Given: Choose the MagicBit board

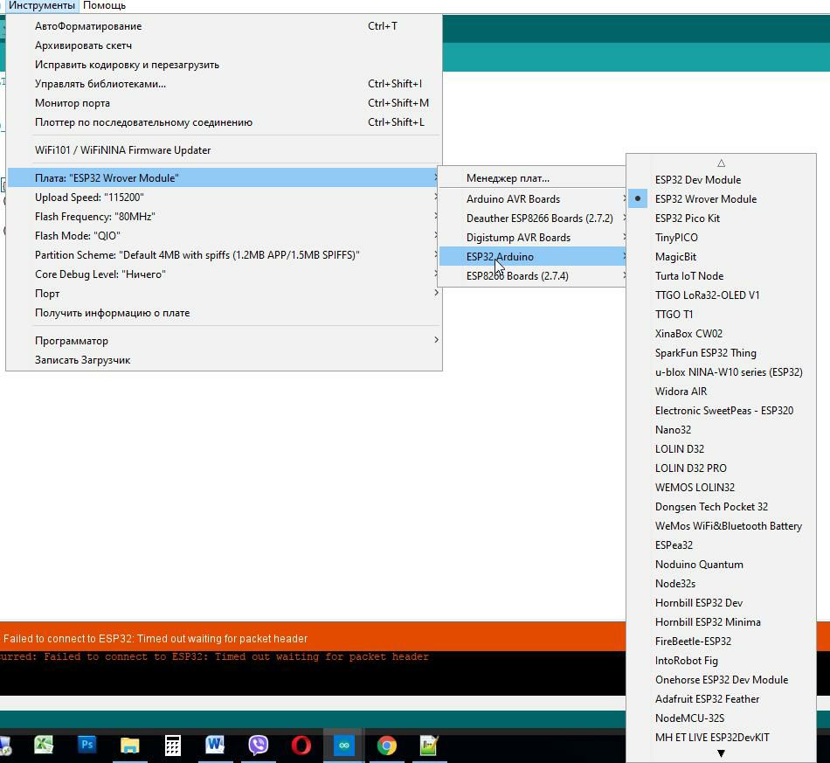Looking at the screenshot, I should (721, 257).
